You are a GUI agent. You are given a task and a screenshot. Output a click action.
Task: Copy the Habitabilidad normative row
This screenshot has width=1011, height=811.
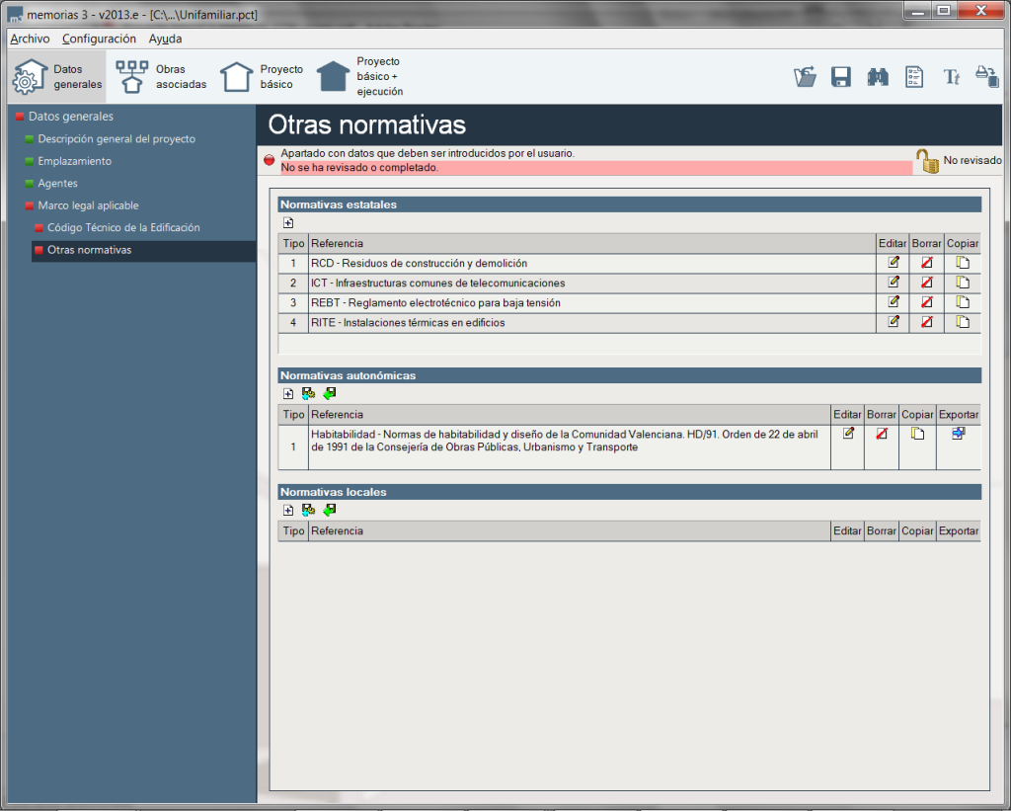(x=917, y=434)
